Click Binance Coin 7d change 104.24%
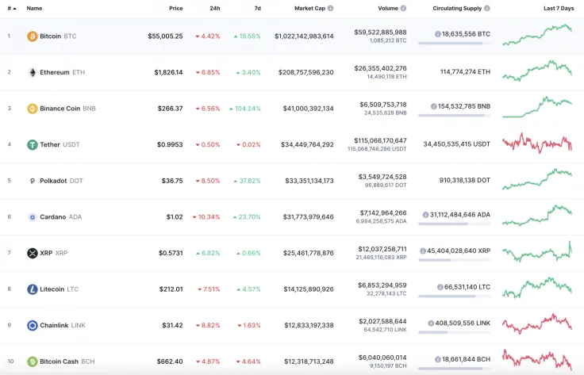Screen dimensions: 584x375 244,109
